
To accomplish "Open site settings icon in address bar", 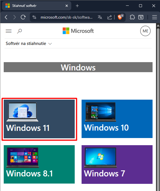I will coord(34,17).
